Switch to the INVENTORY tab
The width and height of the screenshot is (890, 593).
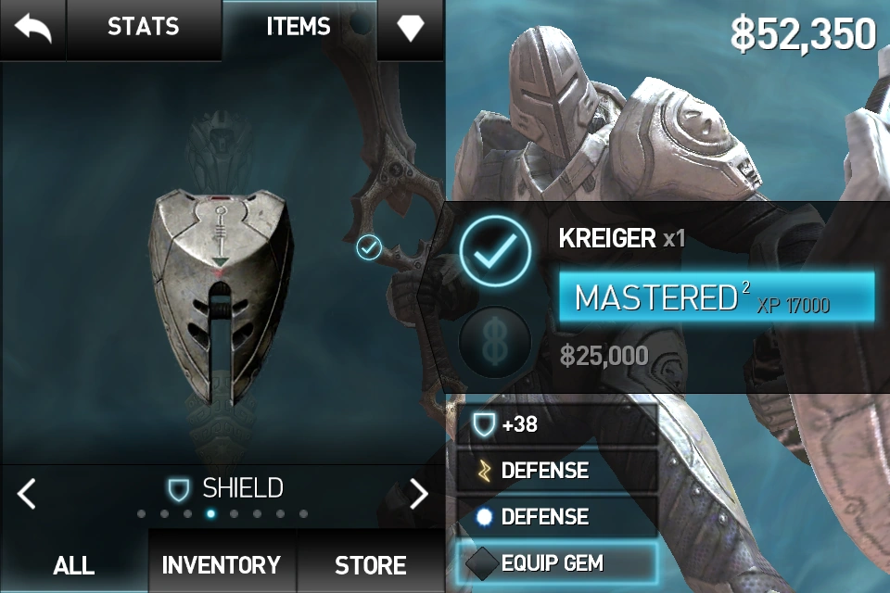[222, 564]
